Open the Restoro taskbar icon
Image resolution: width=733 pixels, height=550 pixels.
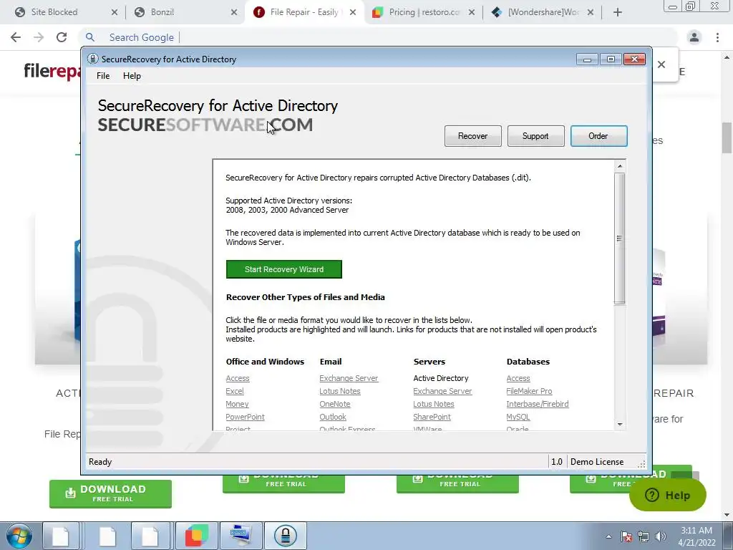[196, 536]
